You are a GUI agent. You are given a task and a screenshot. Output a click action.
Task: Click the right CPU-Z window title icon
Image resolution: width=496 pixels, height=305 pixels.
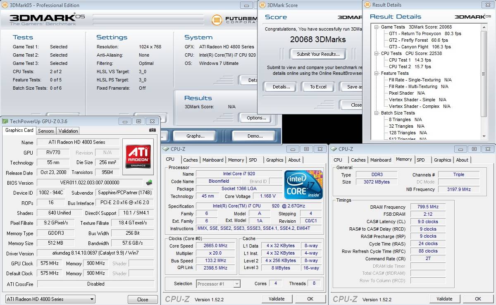tap(333, 149)
